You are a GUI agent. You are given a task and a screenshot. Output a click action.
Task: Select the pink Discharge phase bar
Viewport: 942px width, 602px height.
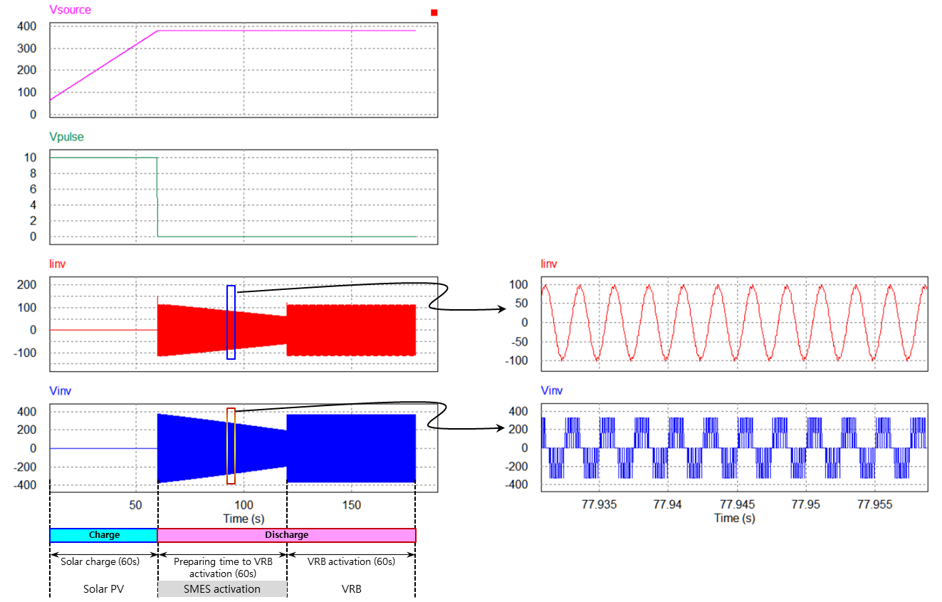(286, 535)
